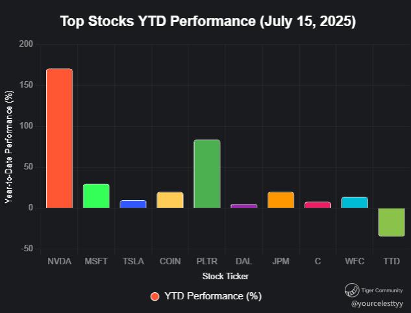The image size is (411, 313).
Task: Click the tall orange NVDA bar
Action: pyautogui.click(x=59, y=138)
